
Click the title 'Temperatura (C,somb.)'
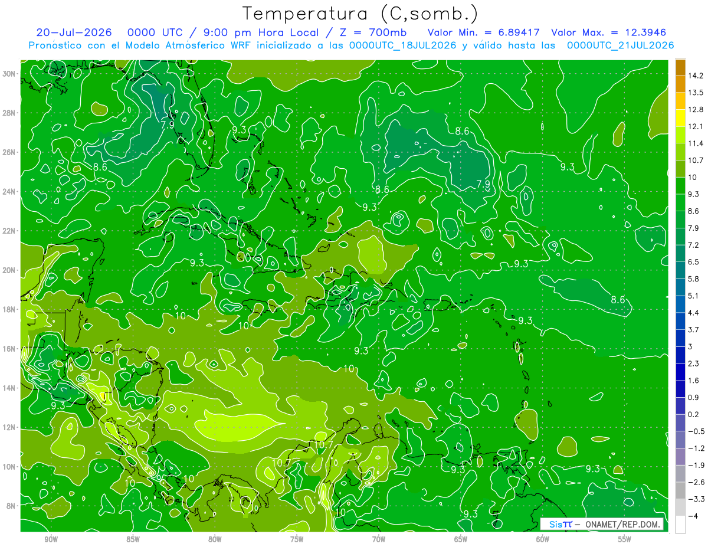(360, 13)
